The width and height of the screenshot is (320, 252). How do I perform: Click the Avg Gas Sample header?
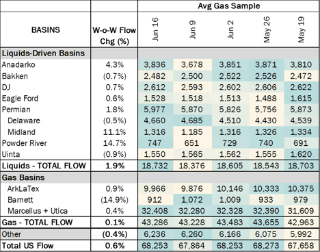228,5
